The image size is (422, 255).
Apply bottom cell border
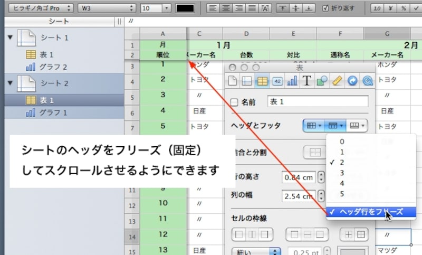(320, 234)
